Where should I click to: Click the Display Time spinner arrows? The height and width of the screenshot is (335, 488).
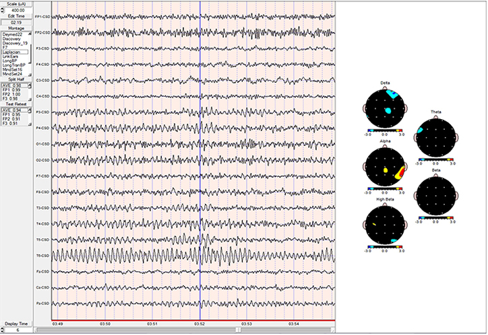3,330
